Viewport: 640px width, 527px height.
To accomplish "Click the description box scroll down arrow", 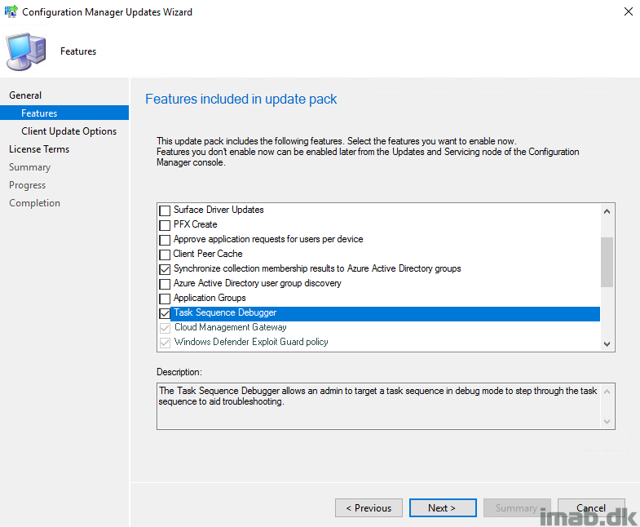I will pos(607,421).
